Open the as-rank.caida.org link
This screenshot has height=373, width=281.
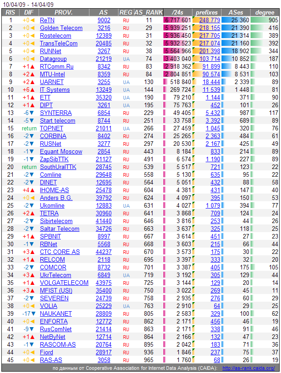click(x=248, y=368)
